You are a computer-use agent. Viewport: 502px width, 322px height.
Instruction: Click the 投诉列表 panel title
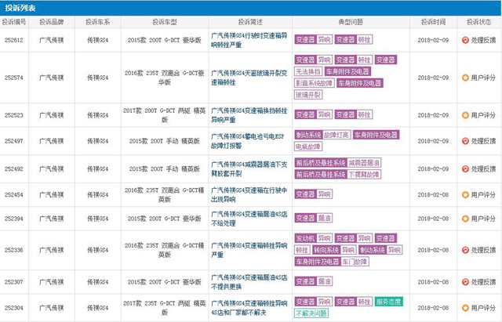pos(20,8)
